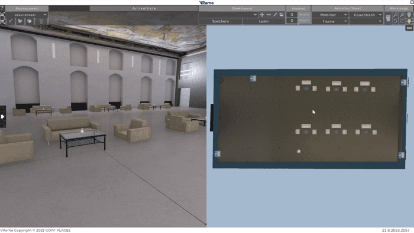This screenshot has width=414, height=233.
Task: Click the rotate counterclockwise tool icon
Action: coord(395,21)
